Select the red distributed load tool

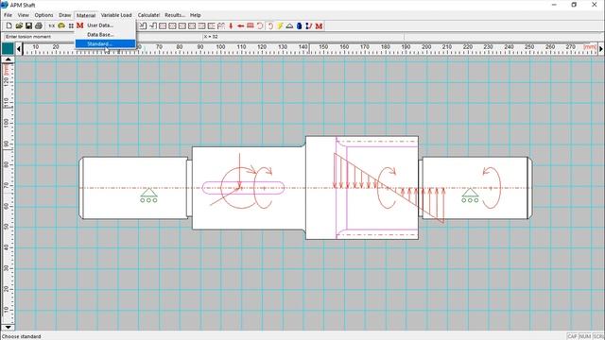[250, 25]
